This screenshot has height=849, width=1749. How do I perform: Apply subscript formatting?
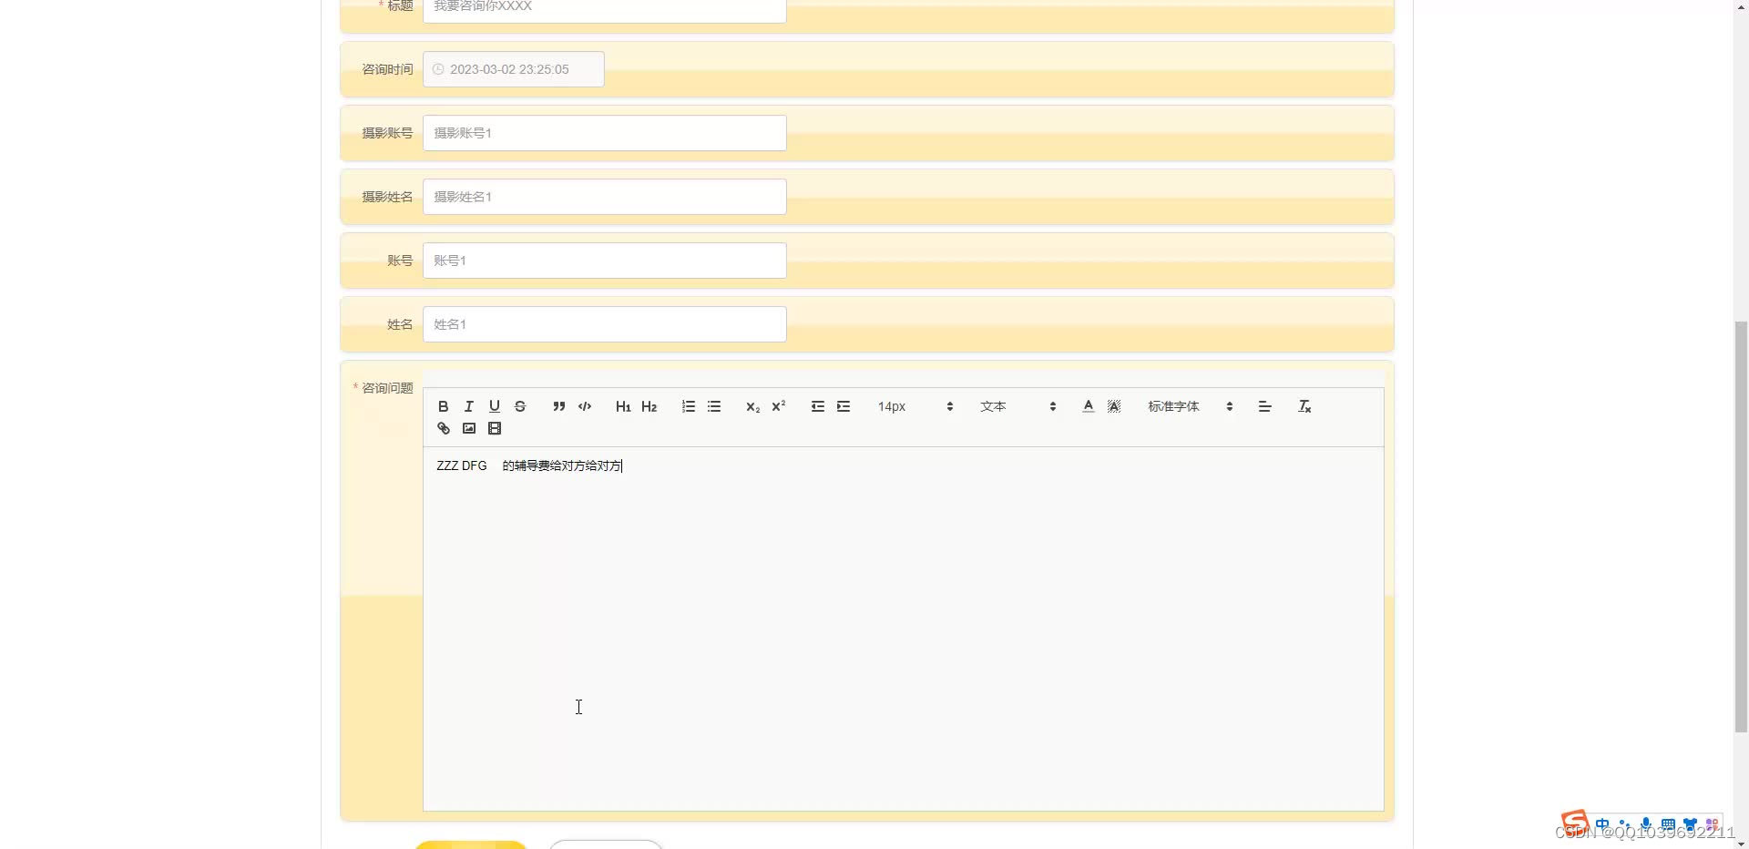pos(752,406)
